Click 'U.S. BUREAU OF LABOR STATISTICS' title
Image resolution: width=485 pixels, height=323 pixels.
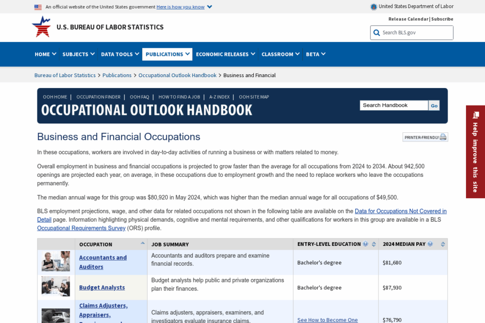pos(110,27)
